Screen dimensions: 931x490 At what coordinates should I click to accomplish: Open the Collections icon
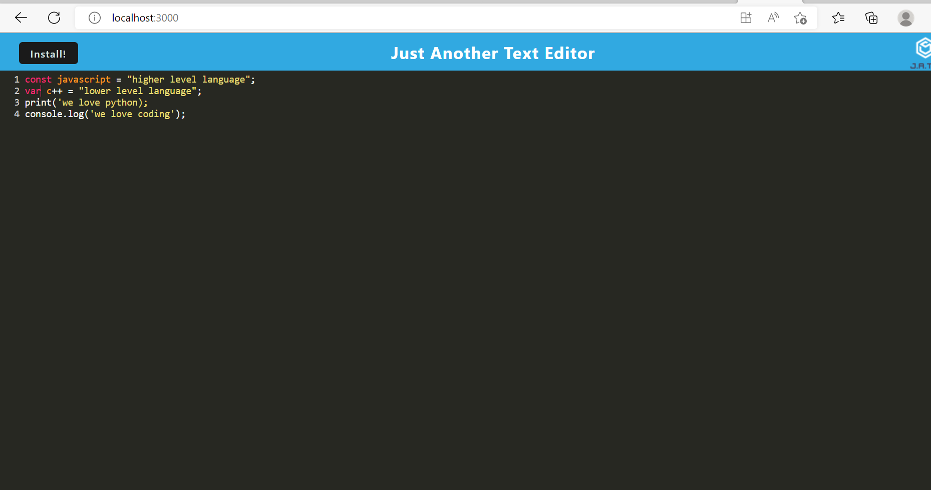click(871, 18)
